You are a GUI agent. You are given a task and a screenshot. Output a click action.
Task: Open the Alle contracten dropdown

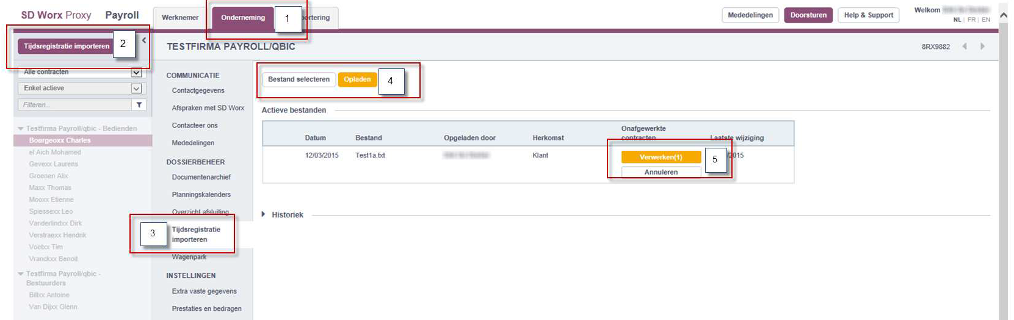pyautogui.click(x=136, y=73)
